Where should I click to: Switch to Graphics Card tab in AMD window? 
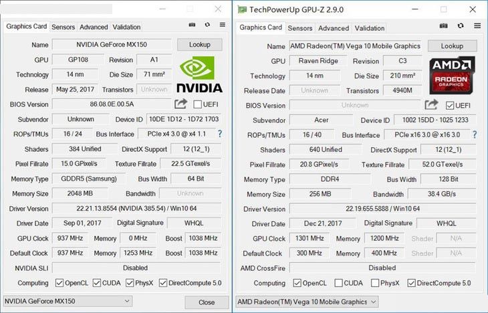click(261, 27)
